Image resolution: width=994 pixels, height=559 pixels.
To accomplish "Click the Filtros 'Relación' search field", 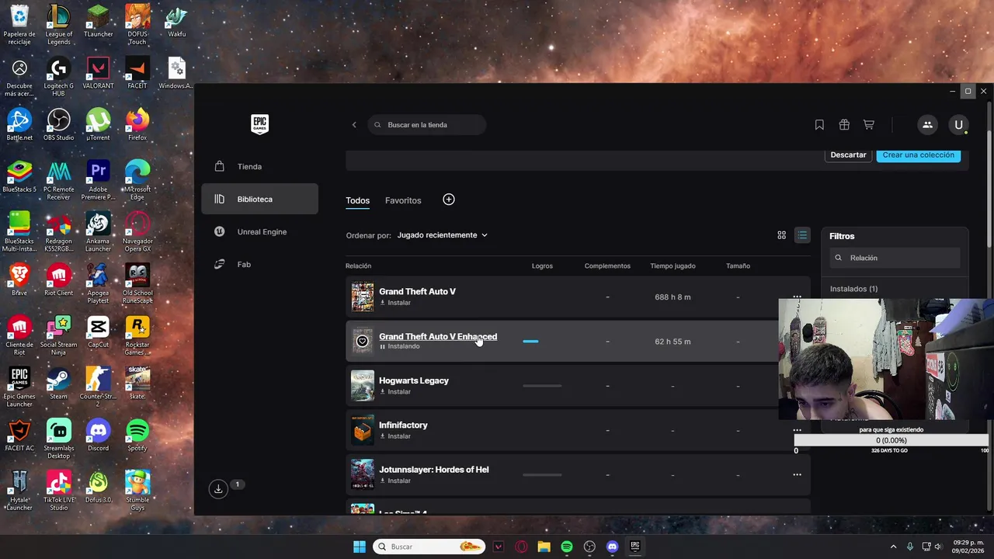I will coord(895,258).
